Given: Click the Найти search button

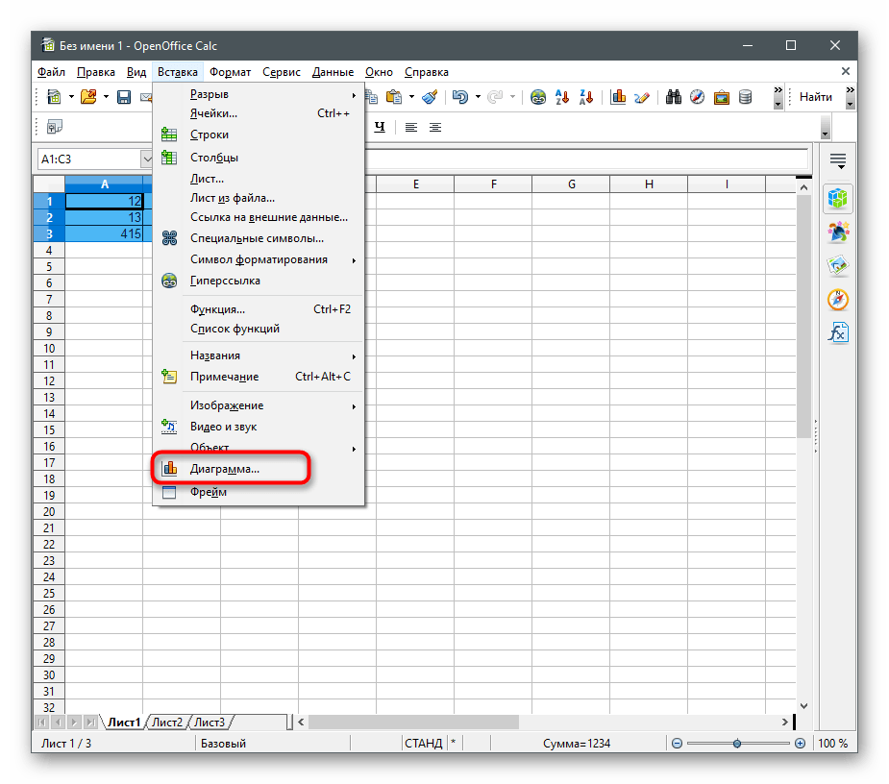Looking at the screenshot, I should 815,97.
